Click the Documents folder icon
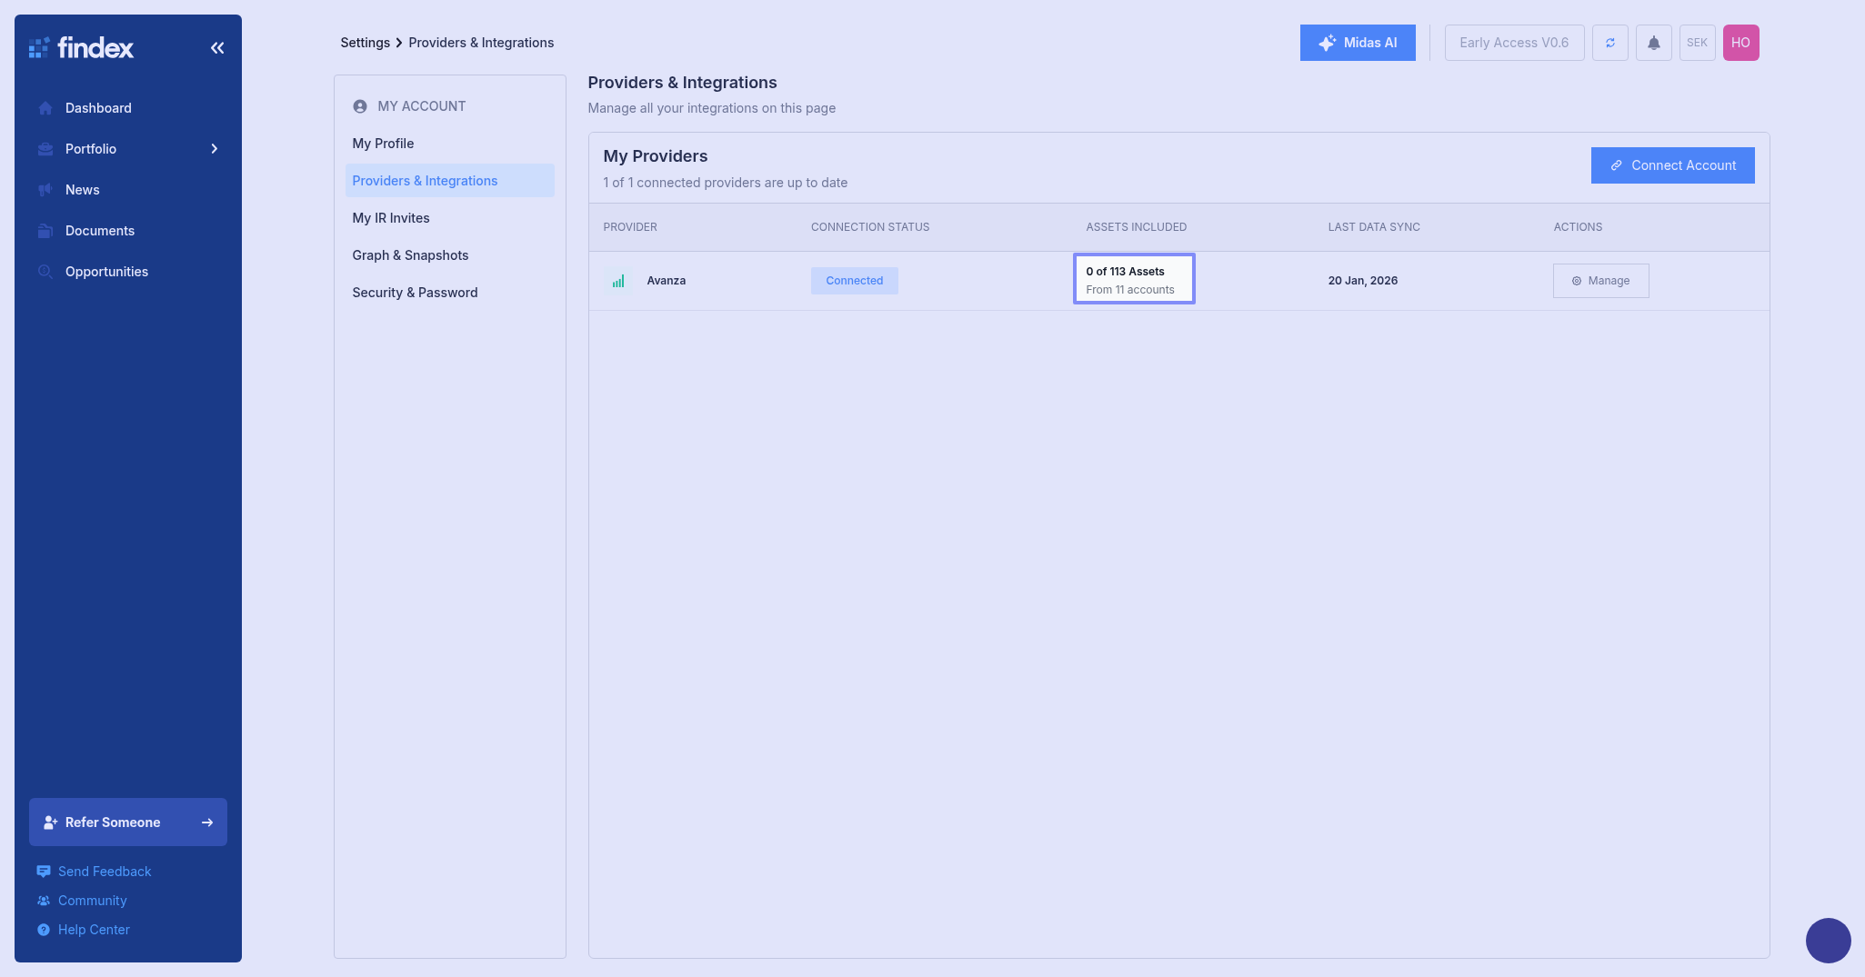Image resolution: width=1865 pixels, height=977 pixels. tap(45, 231)
